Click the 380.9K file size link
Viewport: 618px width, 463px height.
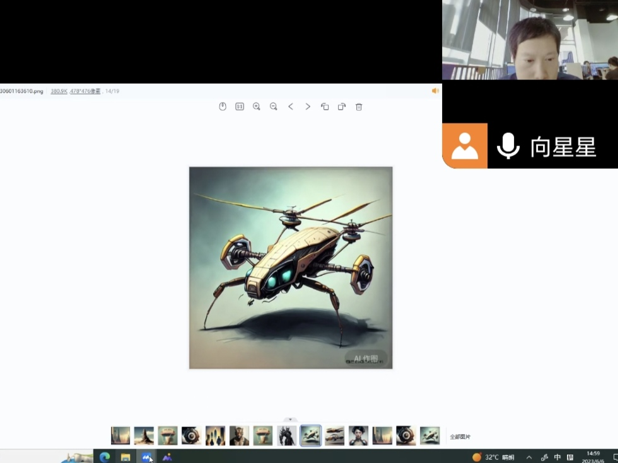click(x=59, y=91)
